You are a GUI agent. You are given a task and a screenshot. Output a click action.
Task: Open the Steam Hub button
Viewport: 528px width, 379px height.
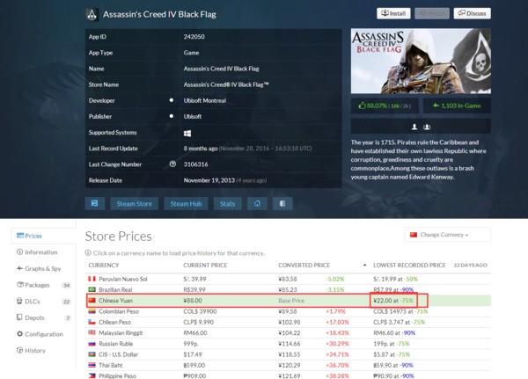186,204
